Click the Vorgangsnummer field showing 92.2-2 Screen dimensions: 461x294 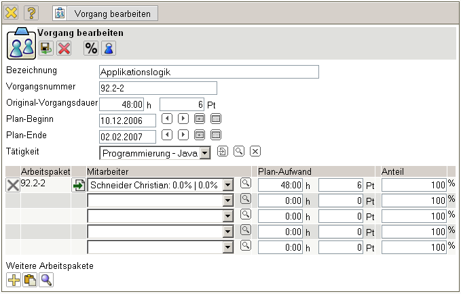pos(158,88)
